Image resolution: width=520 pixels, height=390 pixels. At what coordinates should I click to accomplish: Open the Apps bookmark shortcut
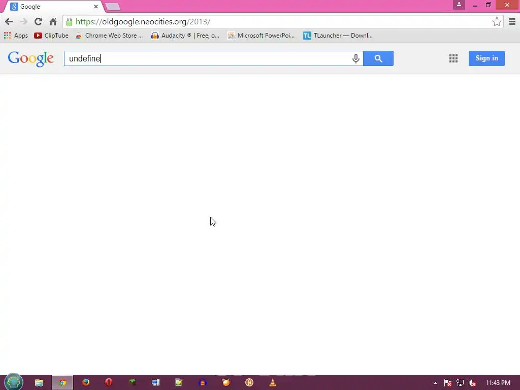tap(16, 36)
